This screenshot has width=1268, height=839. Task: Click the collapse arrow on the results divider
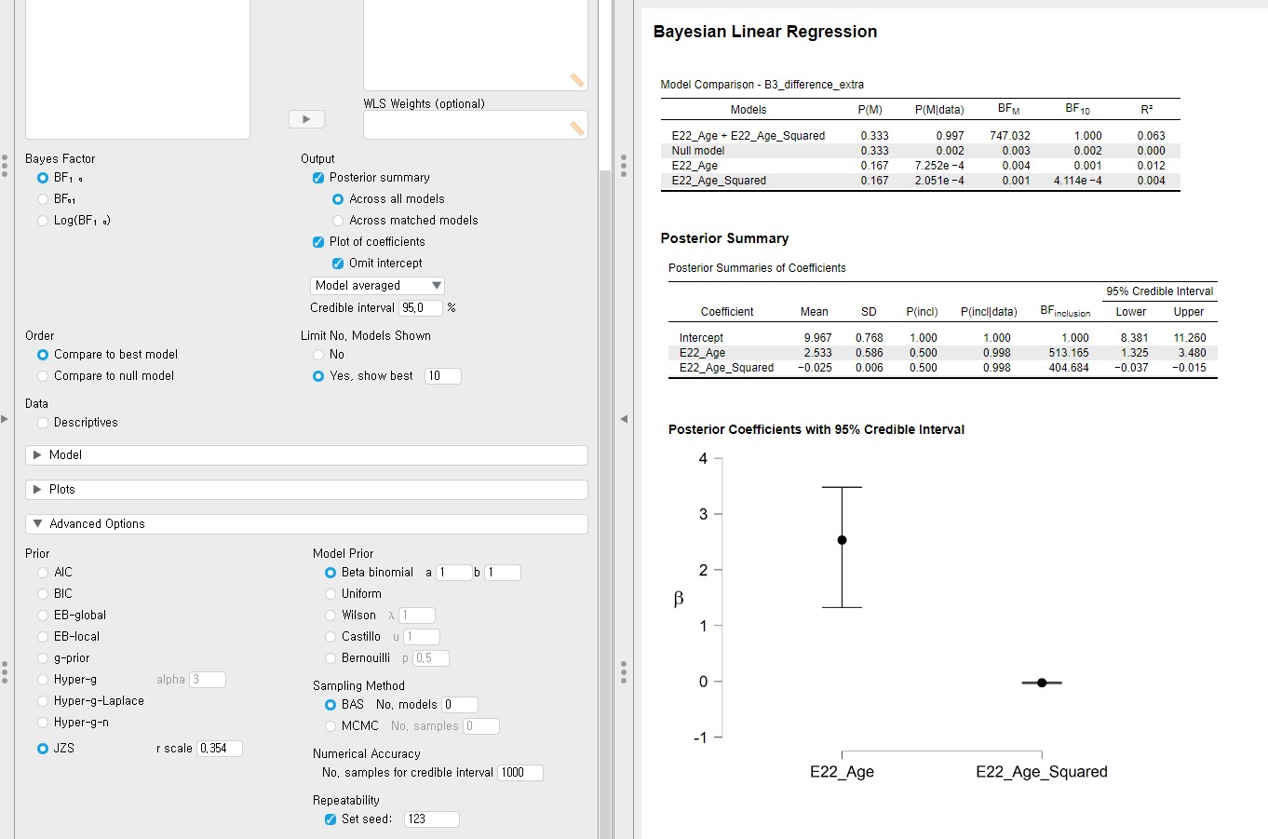[x=624, y=419]
